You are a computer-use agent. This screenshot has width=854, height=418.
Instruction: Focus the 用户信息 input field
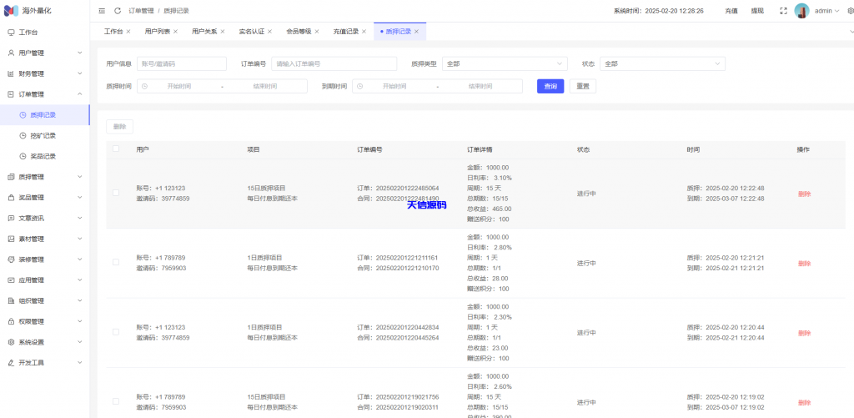tap(181, 63)
